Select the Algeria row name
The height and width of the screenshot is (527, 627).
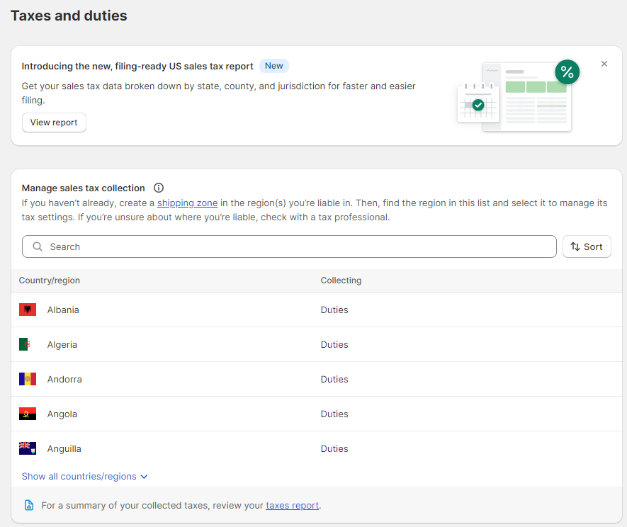(62, 345)
